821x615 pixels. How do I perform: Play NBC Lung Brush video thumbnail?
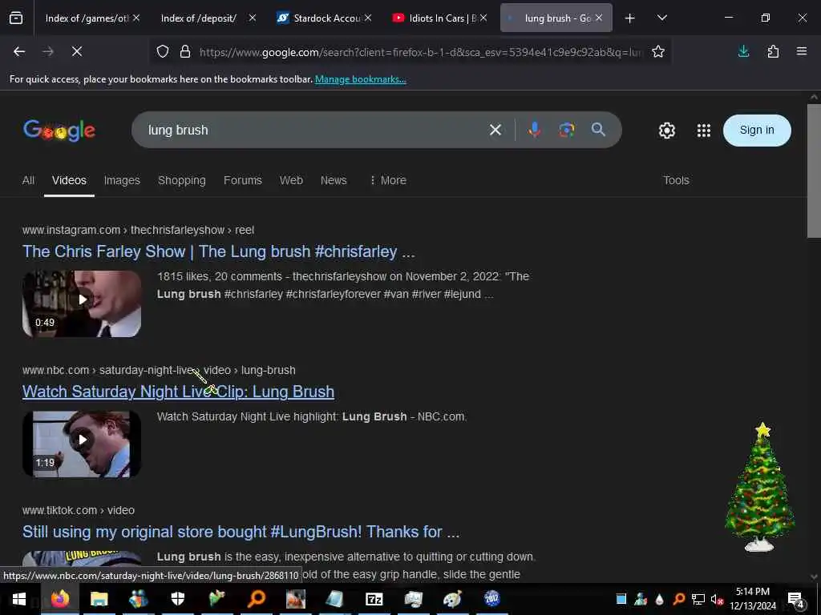82,444
